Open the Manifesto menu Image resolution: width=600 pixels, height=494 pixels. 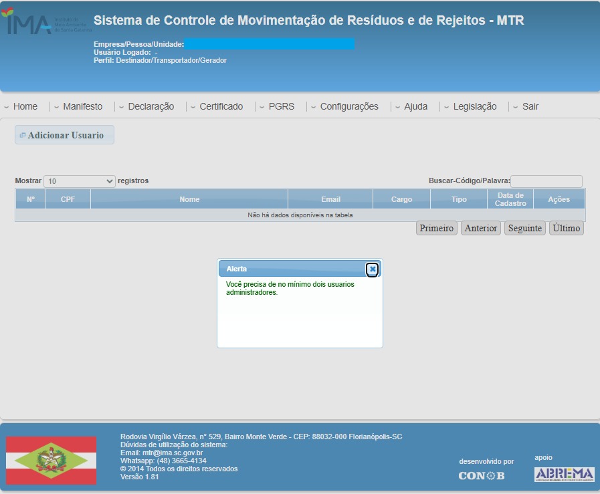pyautogui.click(x=82, y=106)
